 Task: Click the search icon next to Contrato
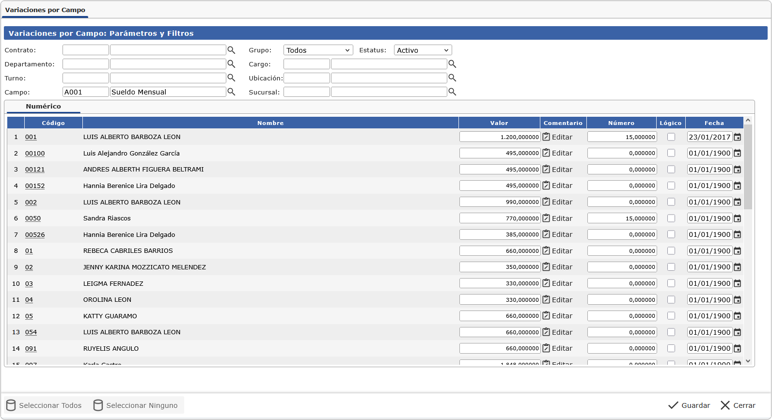[x=231, y=50]
